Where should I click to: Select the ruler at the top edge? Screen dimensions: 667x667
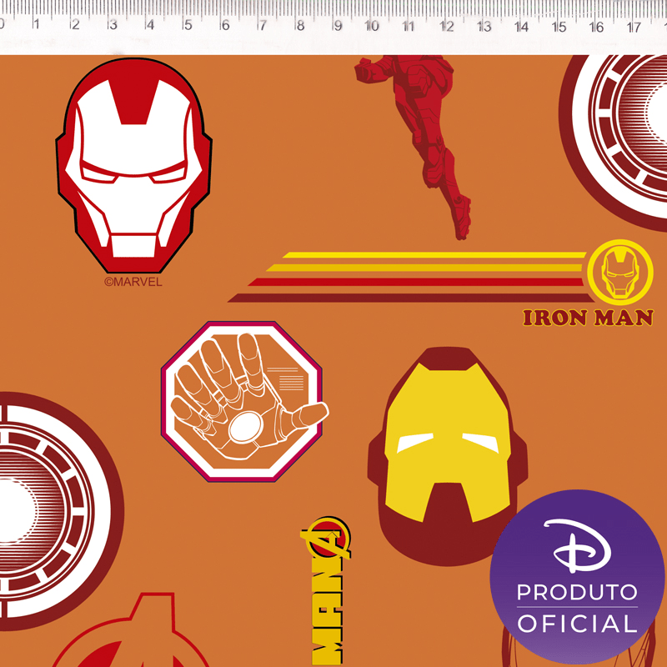pyautogui.click(x=333, y=21)
